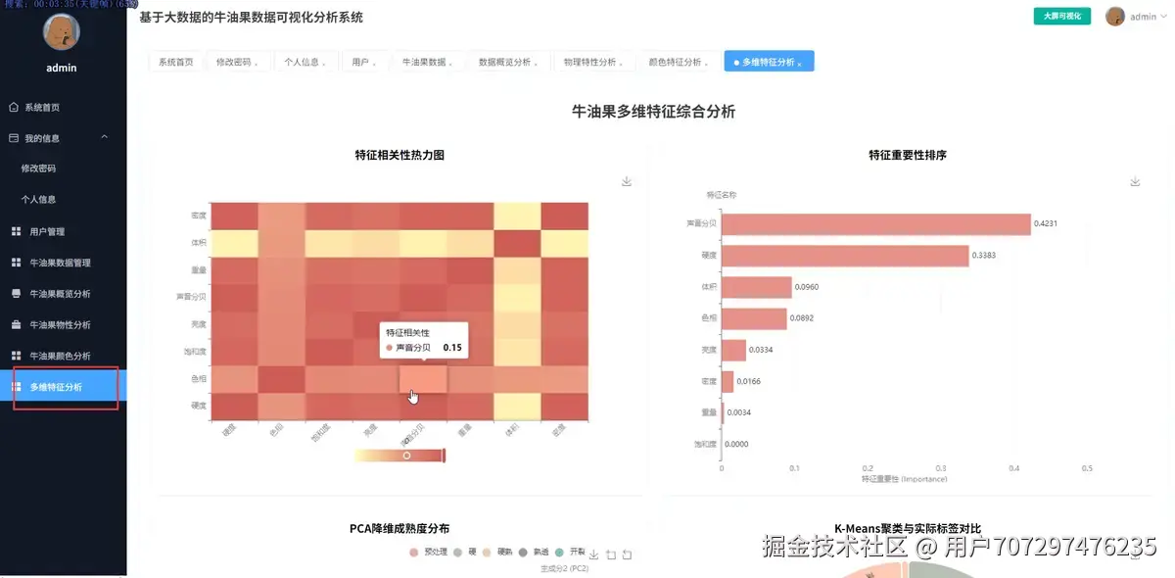Download the 特征重要性排序 chart image
This screenshot has width=1175, height=578.
1134,180
